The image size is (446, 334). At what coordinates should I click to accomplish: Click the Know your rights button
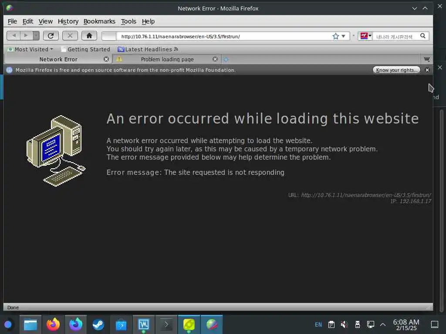tap(396, 70)
